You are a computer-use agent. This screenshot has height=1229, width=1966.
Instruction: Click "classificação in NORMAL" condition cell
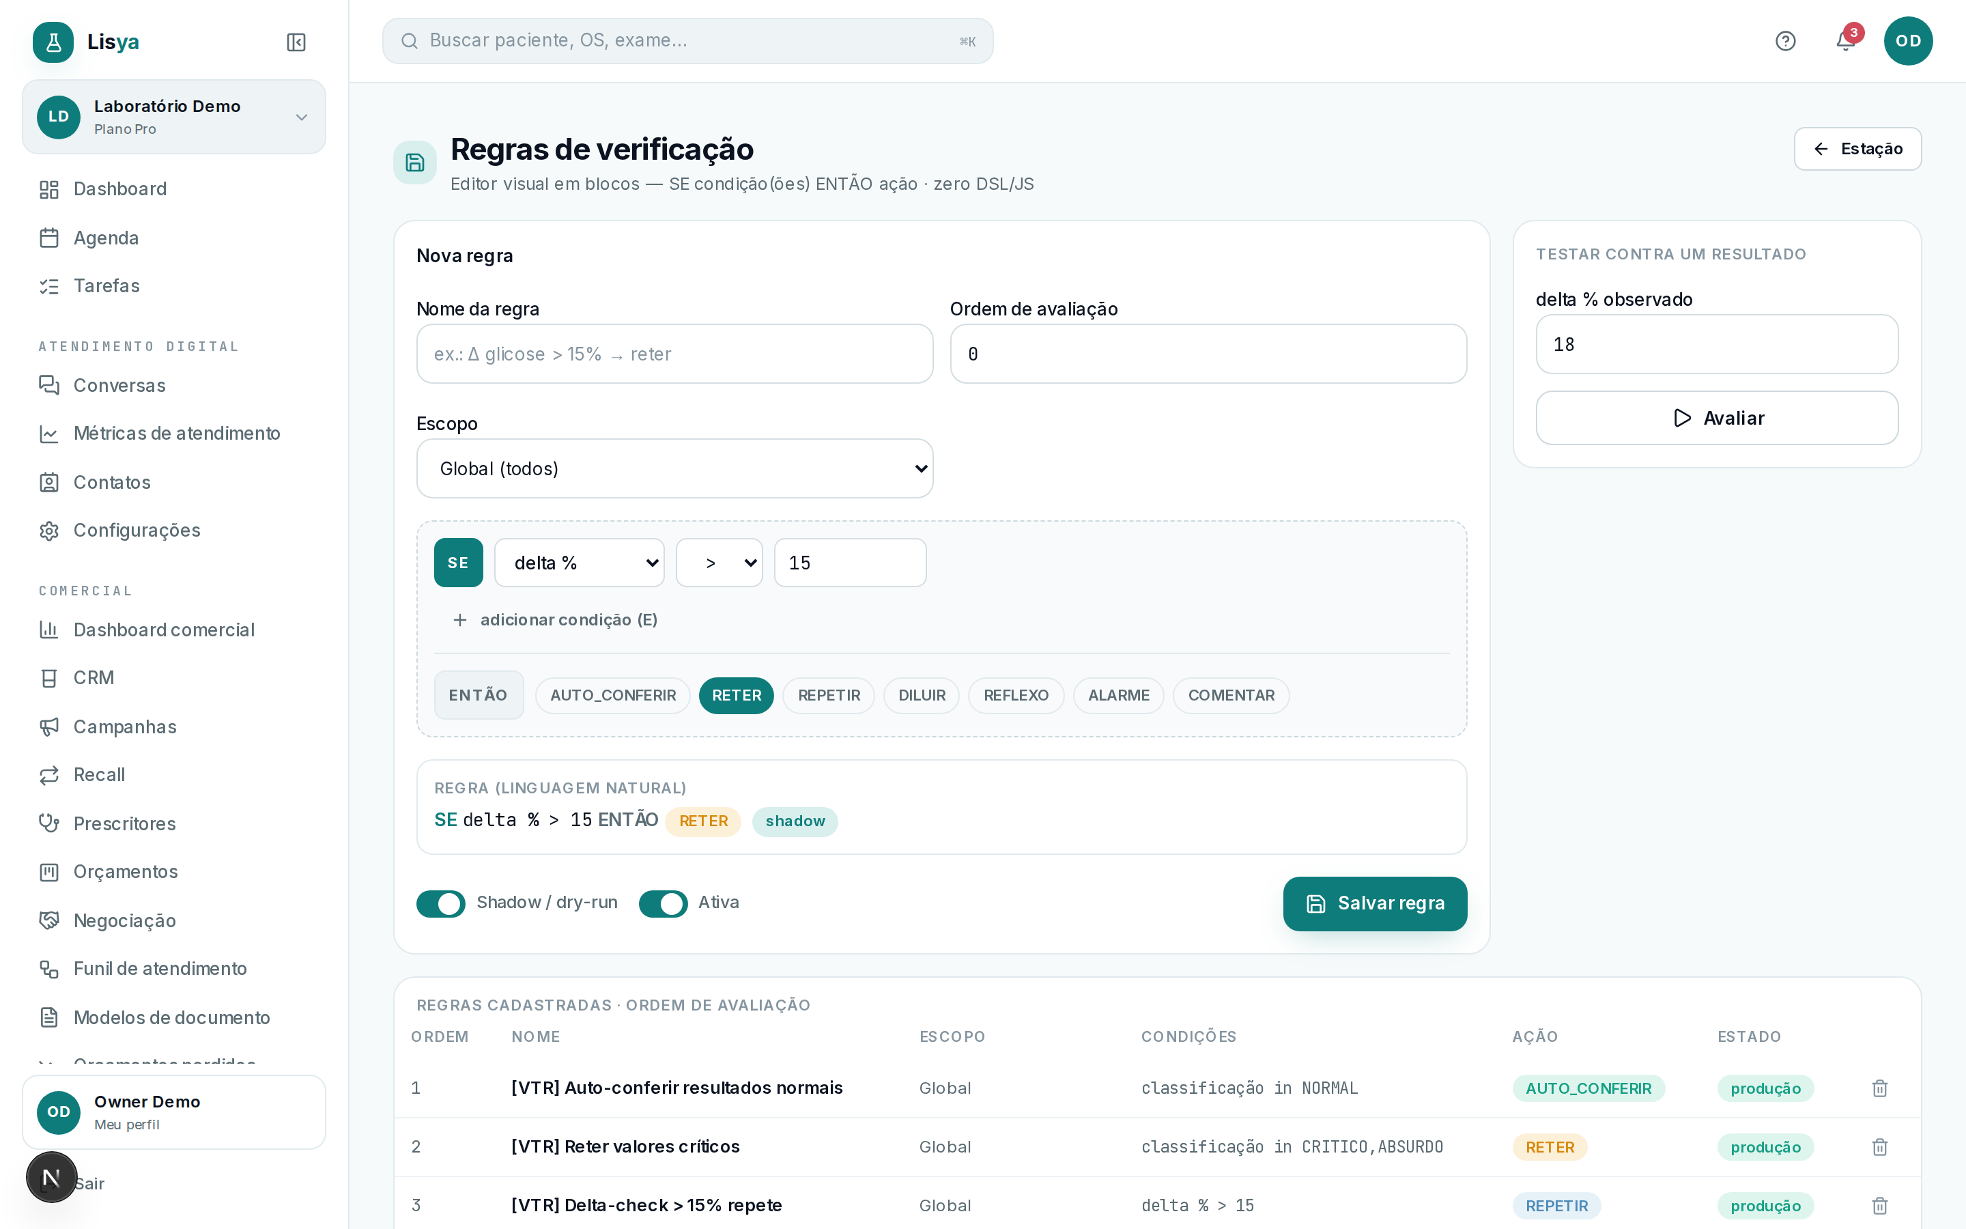click(1249, 1088)
